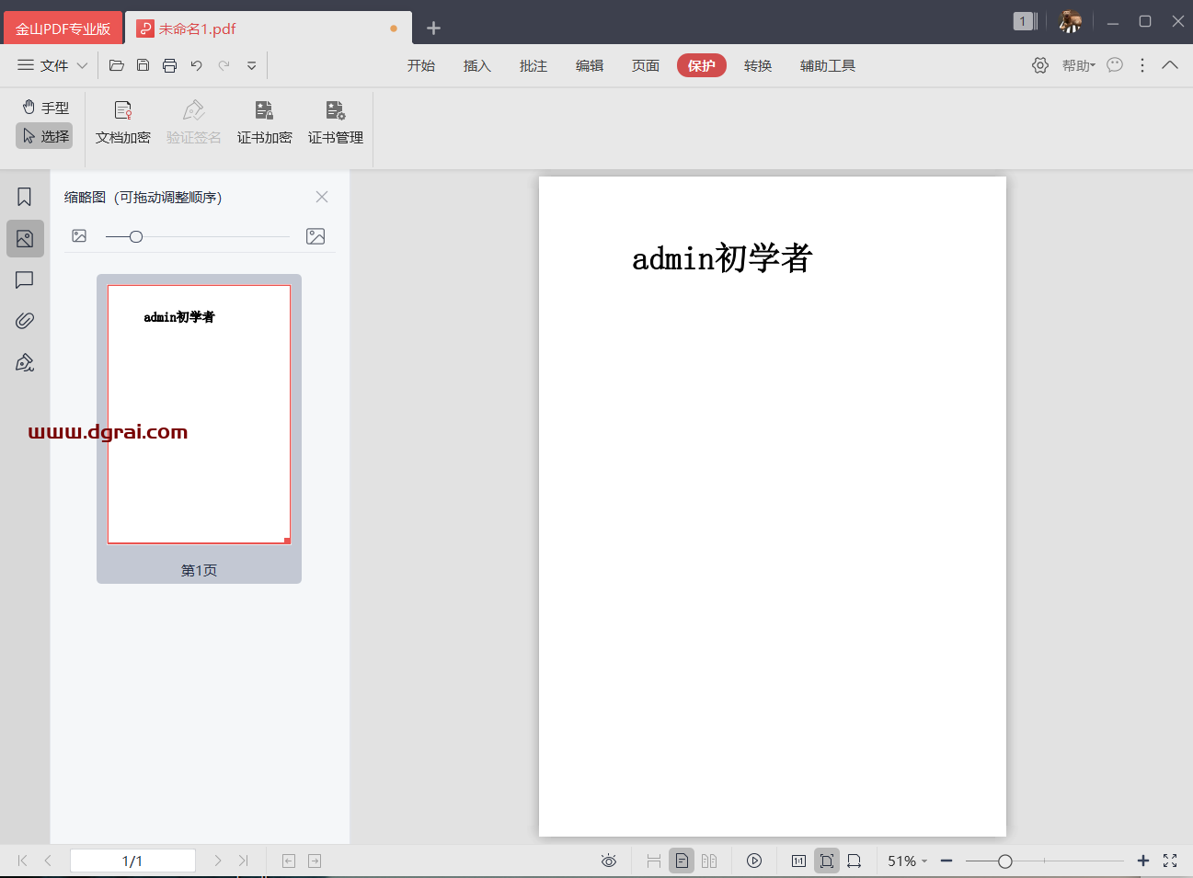Click the open folder icon
Viewport: 1193px width, 878px height.
coord(116,65)
